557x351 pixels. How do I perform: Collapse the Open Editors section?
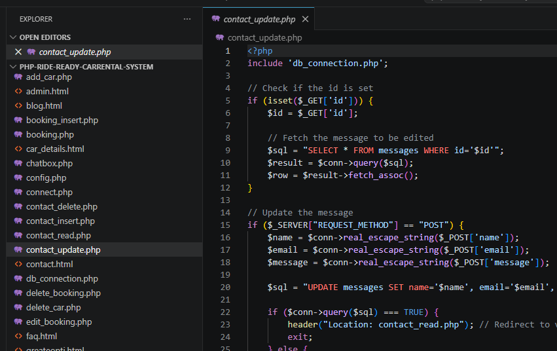(x=13, y=37)
